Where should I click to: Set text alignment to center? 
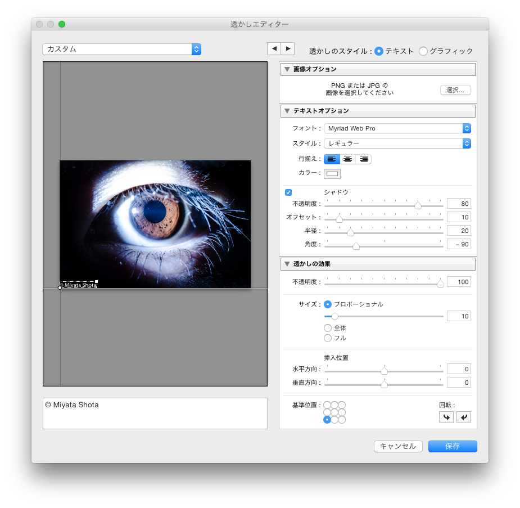tap(347, 159)
